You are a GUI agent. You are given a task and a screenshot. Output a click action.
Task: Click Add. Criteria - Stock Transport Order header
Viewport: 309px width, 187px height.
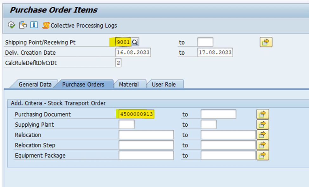(x=58, y=103)
